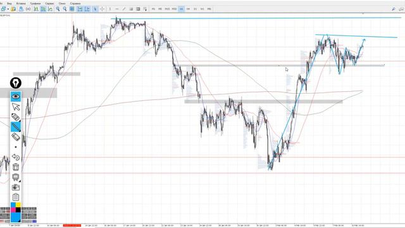Toggle chart auto scroll
This screenshot has height=228, width=405.
[80, 9]
